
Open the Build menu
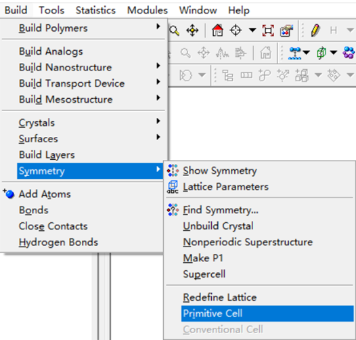[x=16, y=10]
